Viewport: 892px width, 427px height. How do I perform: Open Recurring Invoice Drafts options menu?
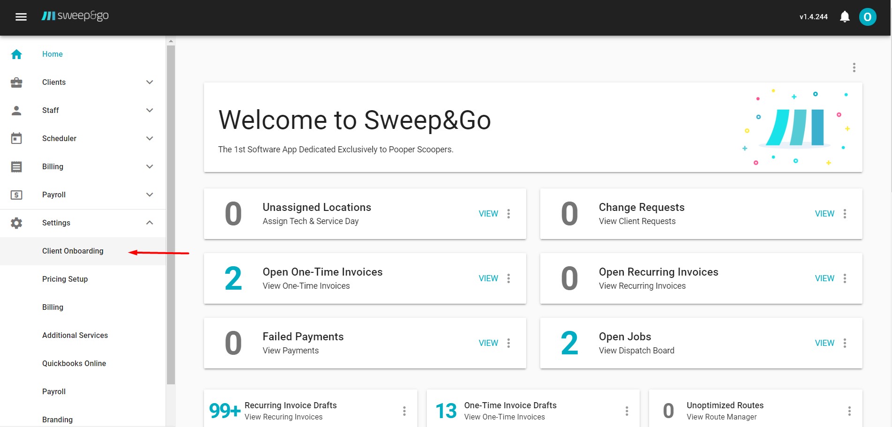404,411
